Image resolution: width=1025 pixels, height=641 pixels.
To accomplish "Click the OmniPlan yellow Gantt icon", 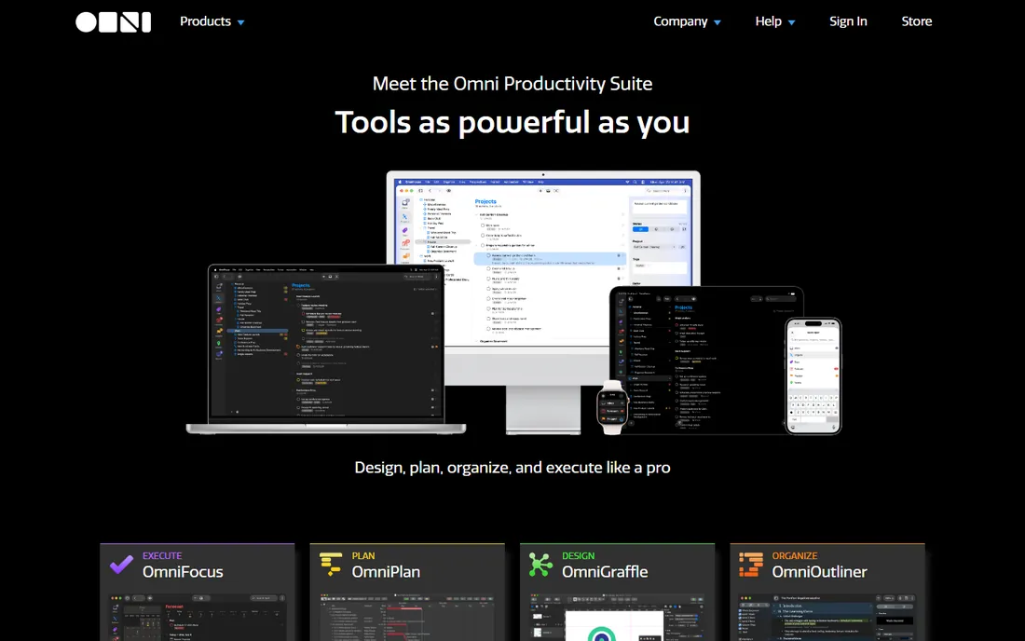I will 331,565.
